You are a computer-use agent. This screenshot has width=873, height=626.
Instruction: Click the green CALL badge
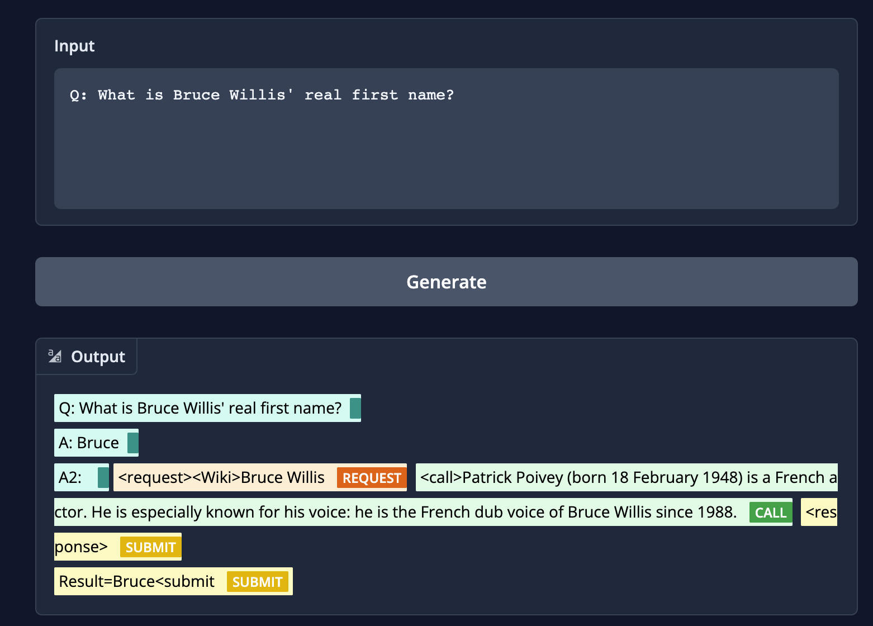(x=770, y=513)
